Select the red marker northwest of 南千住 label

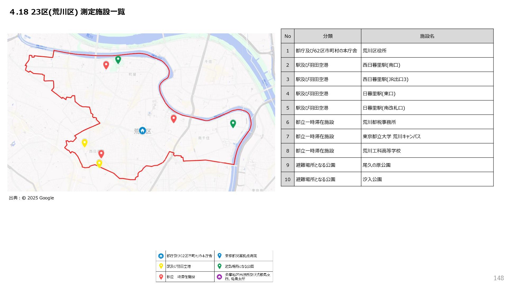click(x=174, y=119)
